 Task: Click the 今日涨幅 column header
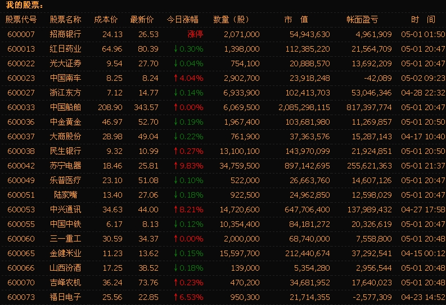183,20
